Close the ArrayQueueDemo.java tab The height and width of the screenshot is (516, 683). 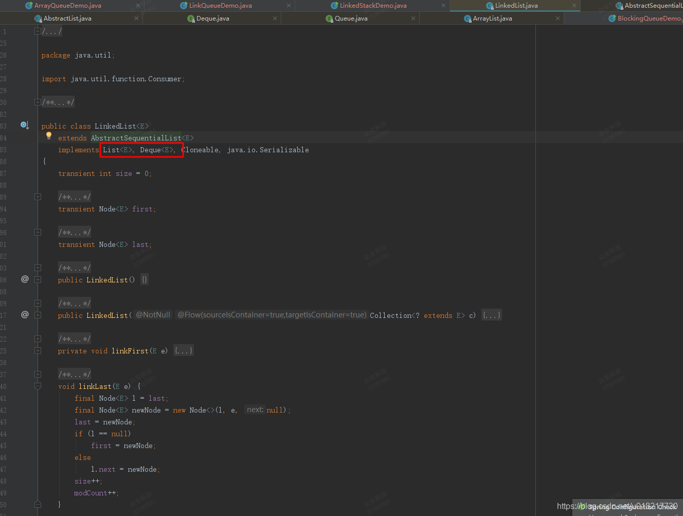(138, 6)
